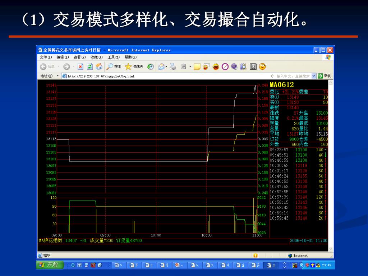Switch to the PowerPoint taskbar item labeled c.
Viewport: 368px width, 276px height.
179,265
